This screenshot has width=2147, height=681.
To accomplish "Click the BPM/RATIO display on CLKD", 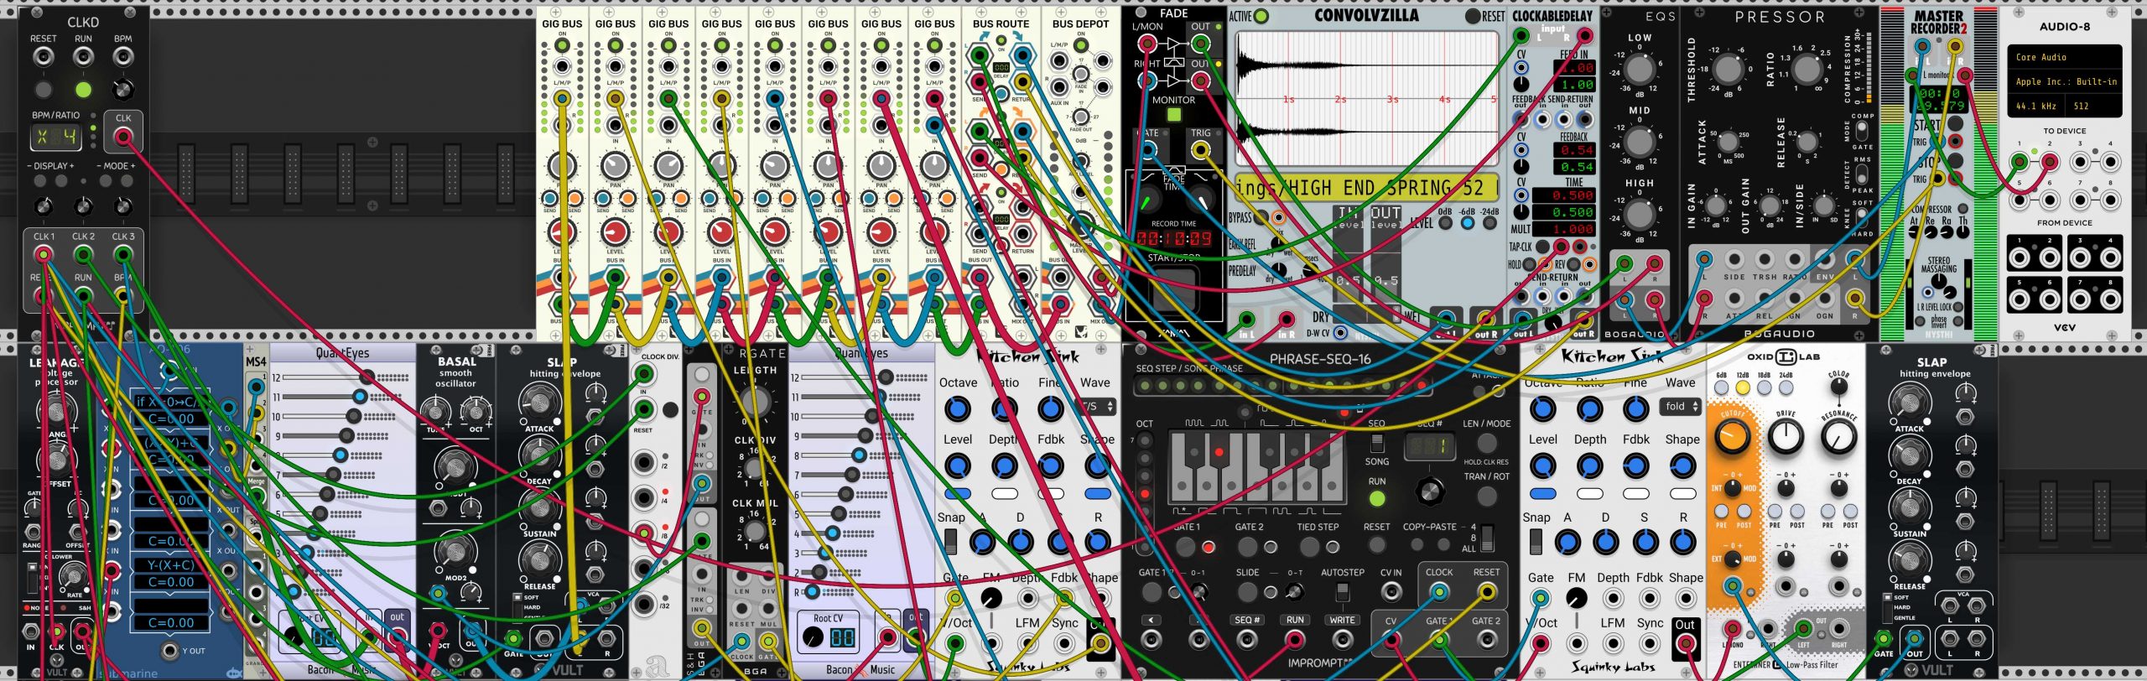I will 55,137.
